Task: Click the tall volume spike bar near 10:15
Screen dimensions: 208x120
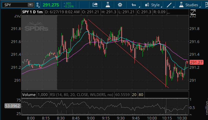Action: pos(166,106)
